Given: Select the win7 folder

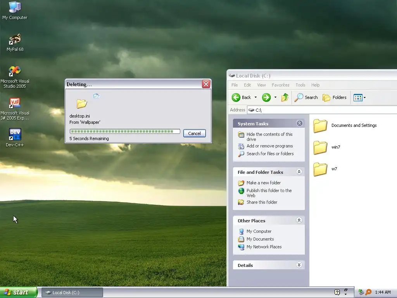Looking at the screenshot, I should pos(326,147).
